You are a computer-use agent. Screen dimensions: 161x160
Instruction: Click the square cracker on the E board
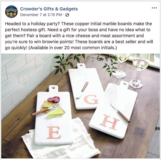pos(48,104)
